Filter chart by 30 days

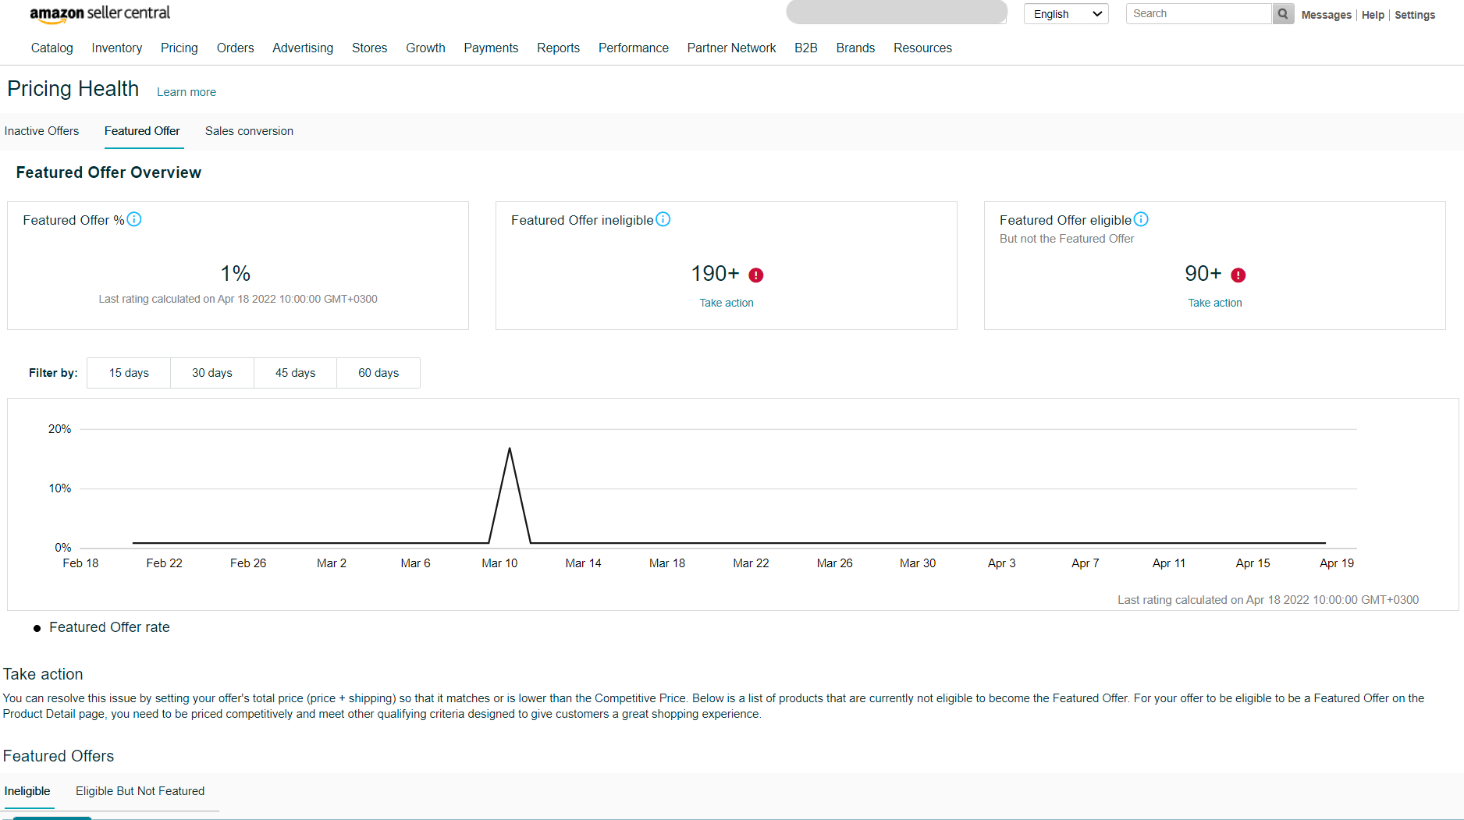(212, 373)
